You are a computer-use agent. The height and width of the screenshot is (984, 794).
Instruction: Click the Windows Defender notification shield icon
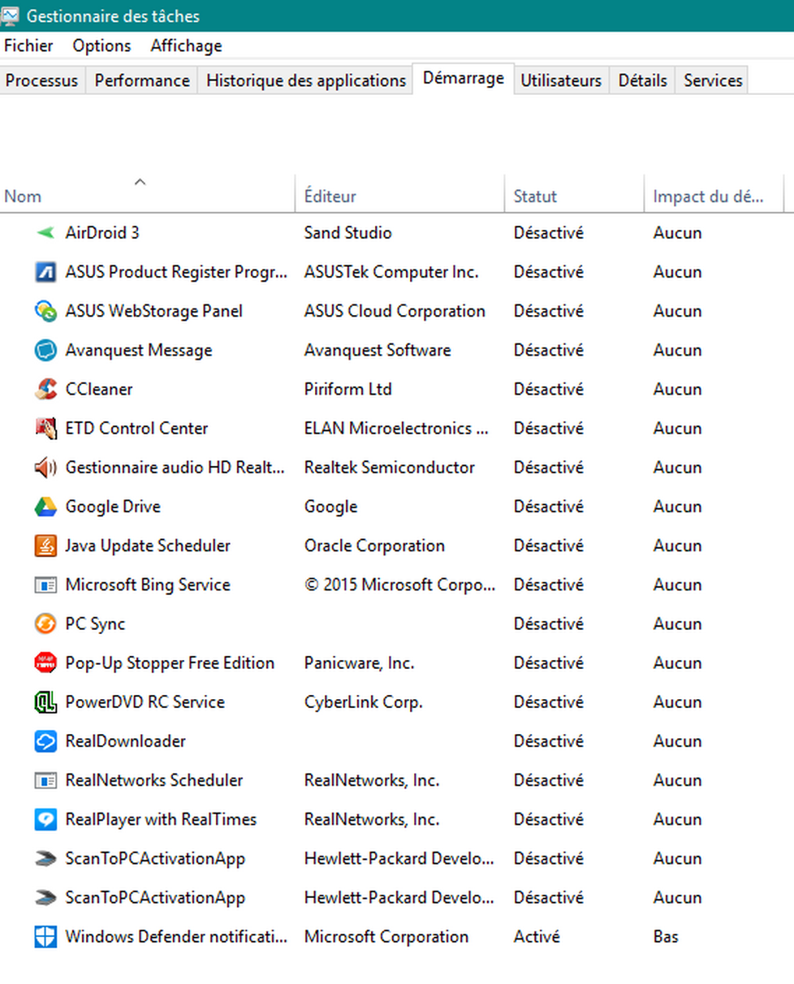tap(45, 937)
